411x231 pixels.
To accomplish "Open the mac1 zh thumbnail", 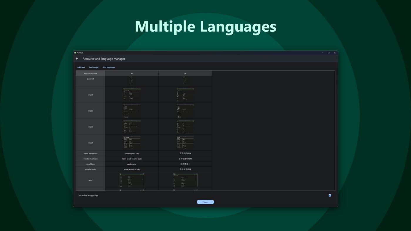I will pyautogui.click(x=185, y=95).
